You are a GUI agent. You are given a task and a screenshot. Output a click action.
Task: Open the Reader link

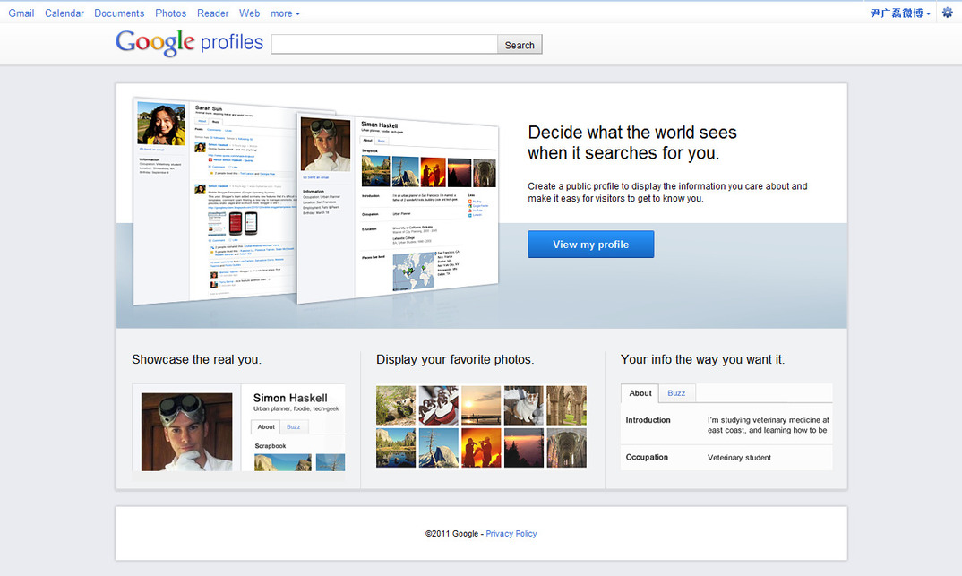(213, 13)
